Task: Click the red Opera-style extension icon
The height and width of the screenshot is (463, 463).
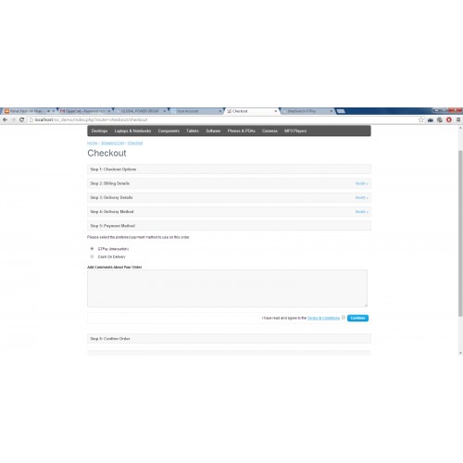Action: [x=449, y=119]
